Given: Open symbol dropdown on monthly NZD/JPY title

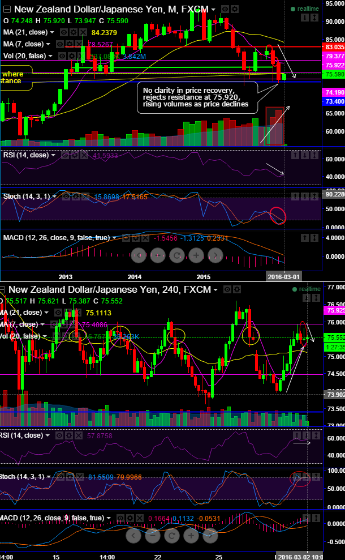Looking at the screenshot, I should click(x=213, y=10).
